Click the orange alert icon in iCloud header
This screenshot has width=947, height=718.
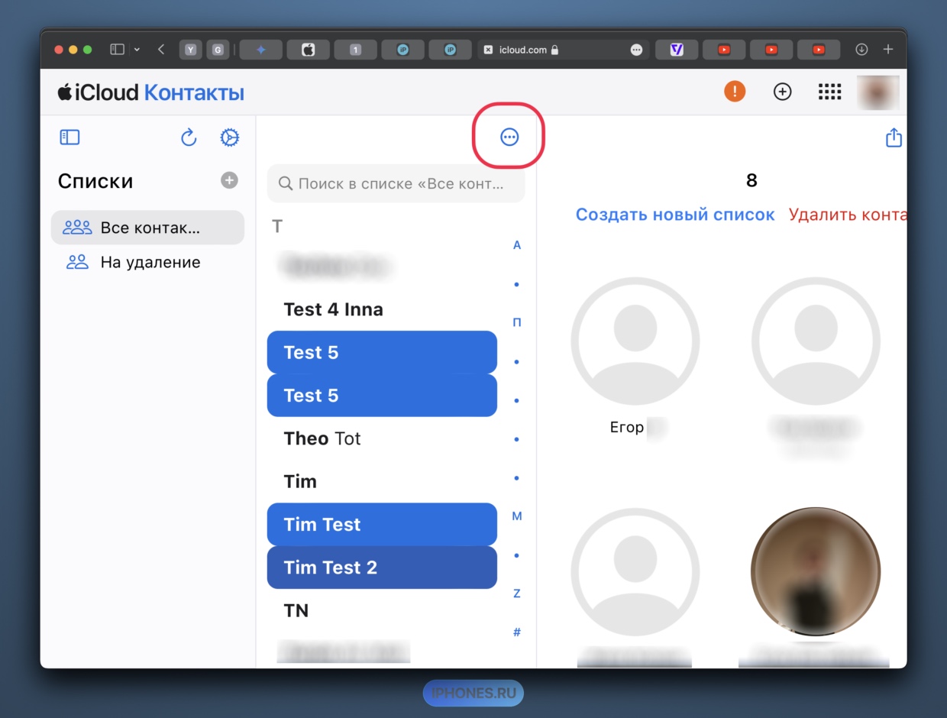tap(735, 92)
